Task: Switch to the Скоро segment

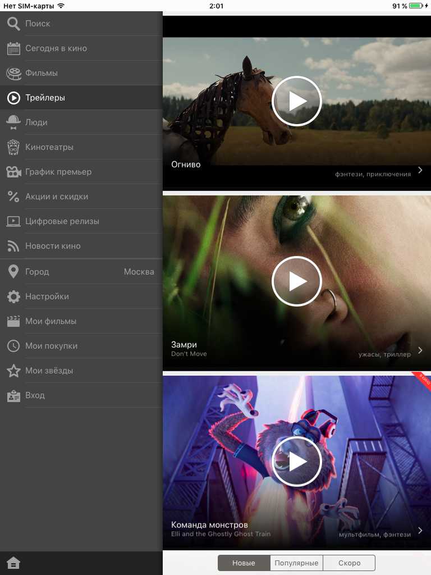Action: 349,563
